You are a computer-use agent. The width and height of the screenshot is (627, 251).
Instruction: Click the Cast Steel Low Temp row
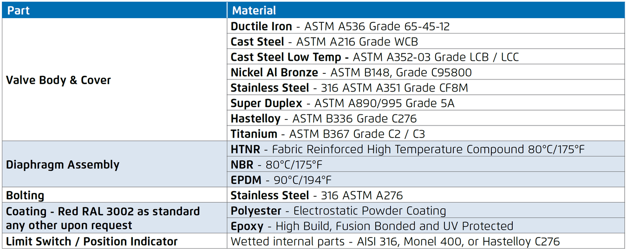(x=374, y=57)
